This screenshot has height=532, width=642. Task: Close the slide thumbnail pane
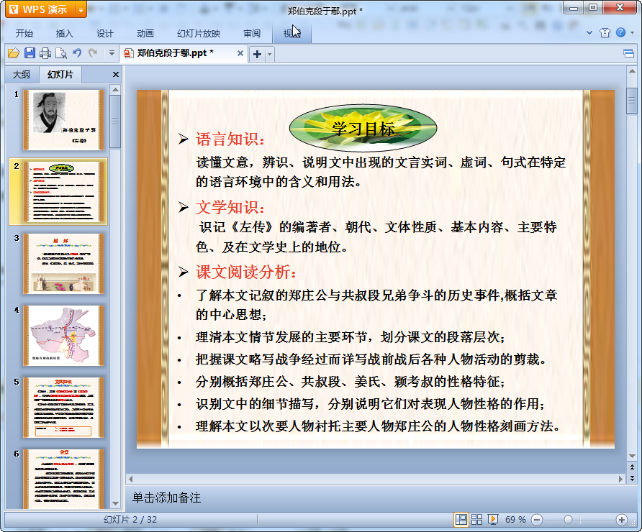[x=115, y=75]
